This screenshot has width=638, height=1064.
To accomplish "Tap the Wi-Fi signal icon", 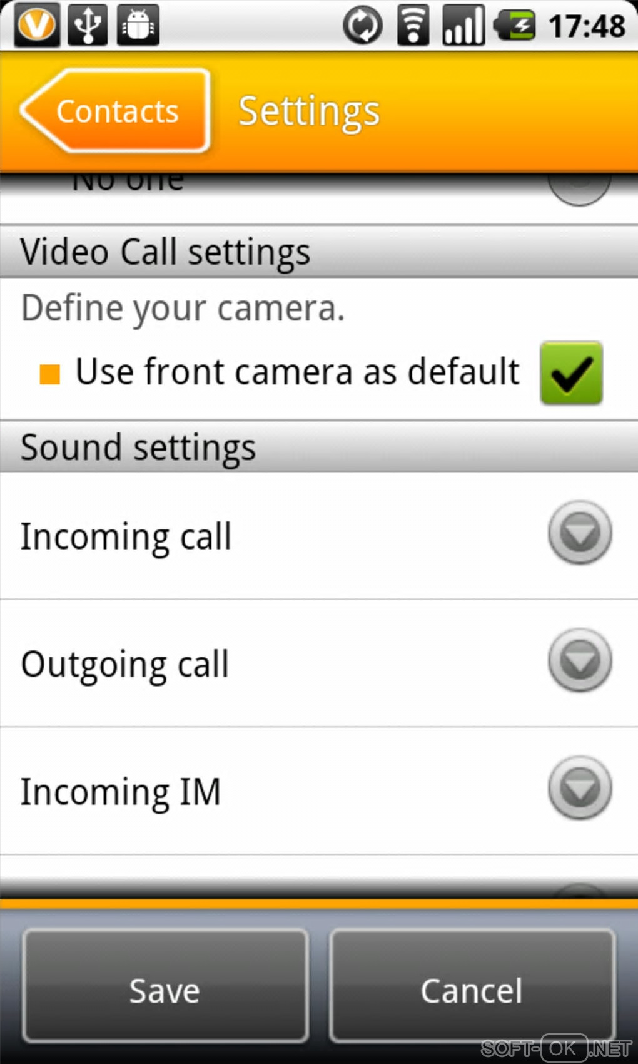I will (413, 26).
